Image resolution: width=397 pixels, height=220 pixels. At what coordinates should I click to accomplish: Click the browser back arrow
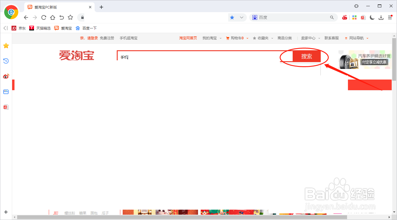pos(26,17)
